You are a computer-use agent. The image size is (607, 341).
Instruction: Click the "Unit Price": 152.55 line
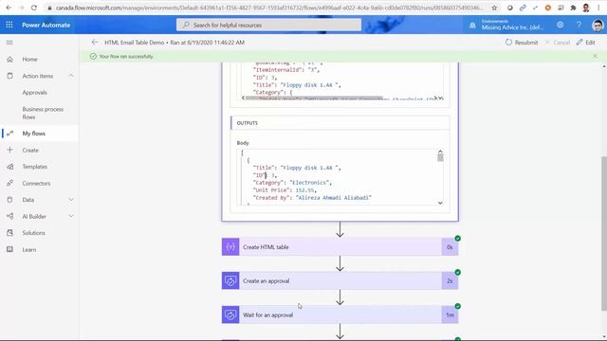[x=285, y=190]
